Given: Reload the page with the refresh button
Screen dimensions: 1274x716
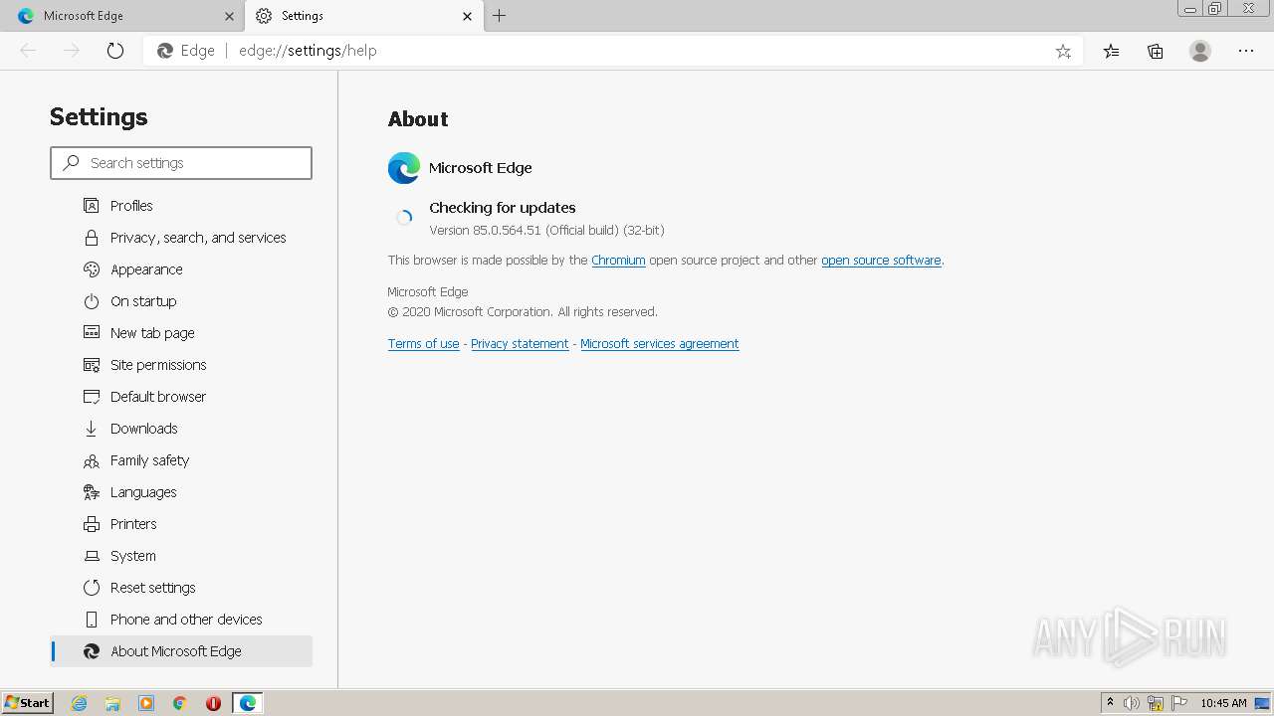Looking at the screenshot, I should (x=115, y=51).
